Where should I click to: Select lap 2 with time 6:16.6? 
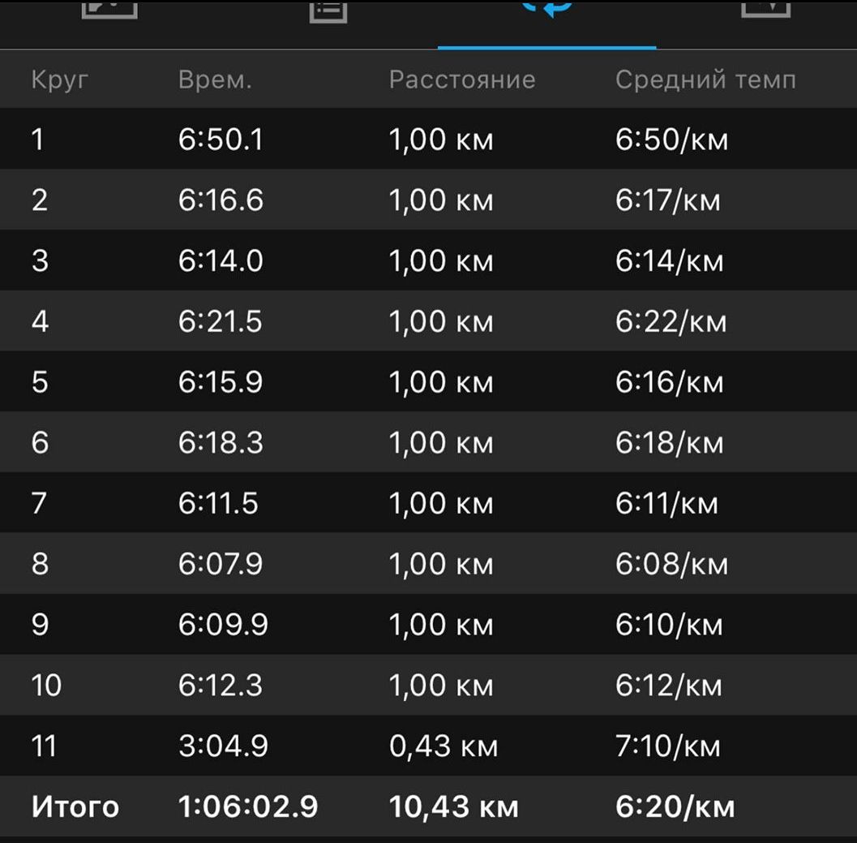428,199
